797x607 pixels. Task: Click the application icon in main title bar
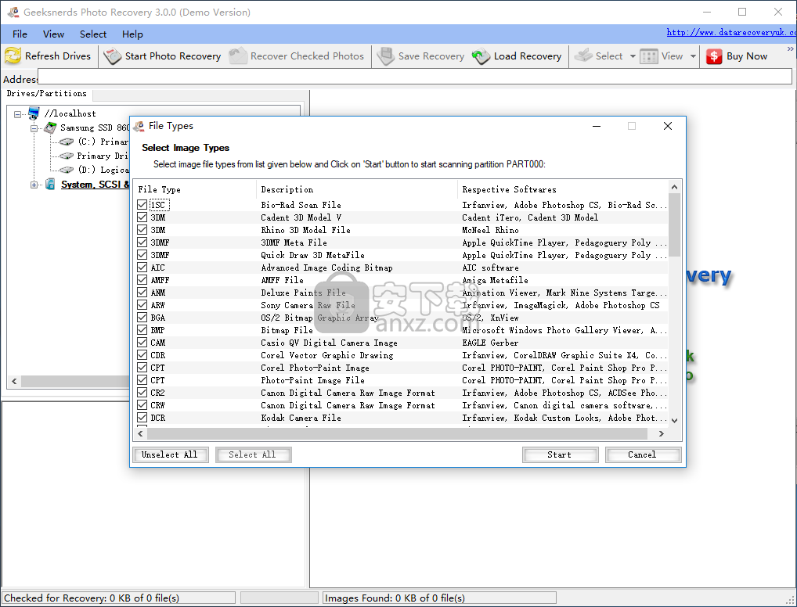coord(13,12)
